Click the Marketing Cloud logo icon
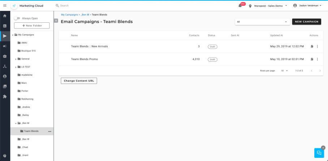This screenshot has height=161, width=328. click(x=14, y=6)
